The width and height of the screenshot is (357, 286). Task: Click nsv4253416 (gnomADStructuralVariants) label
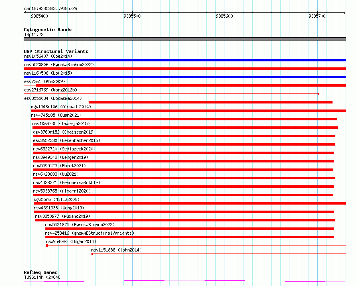(x=89, y=233)
